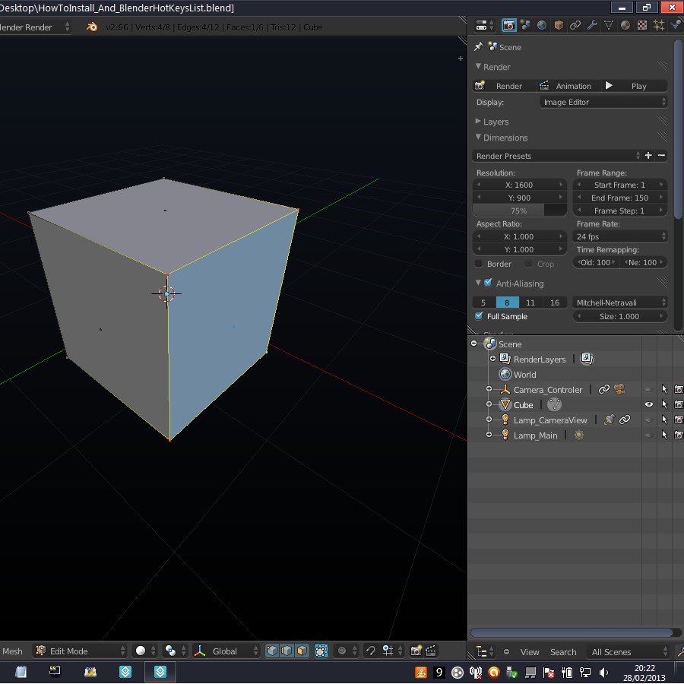Screen dimensions: 684x684
Task: Click the Search menu in outliner header
Action: [x=563, y=652]
